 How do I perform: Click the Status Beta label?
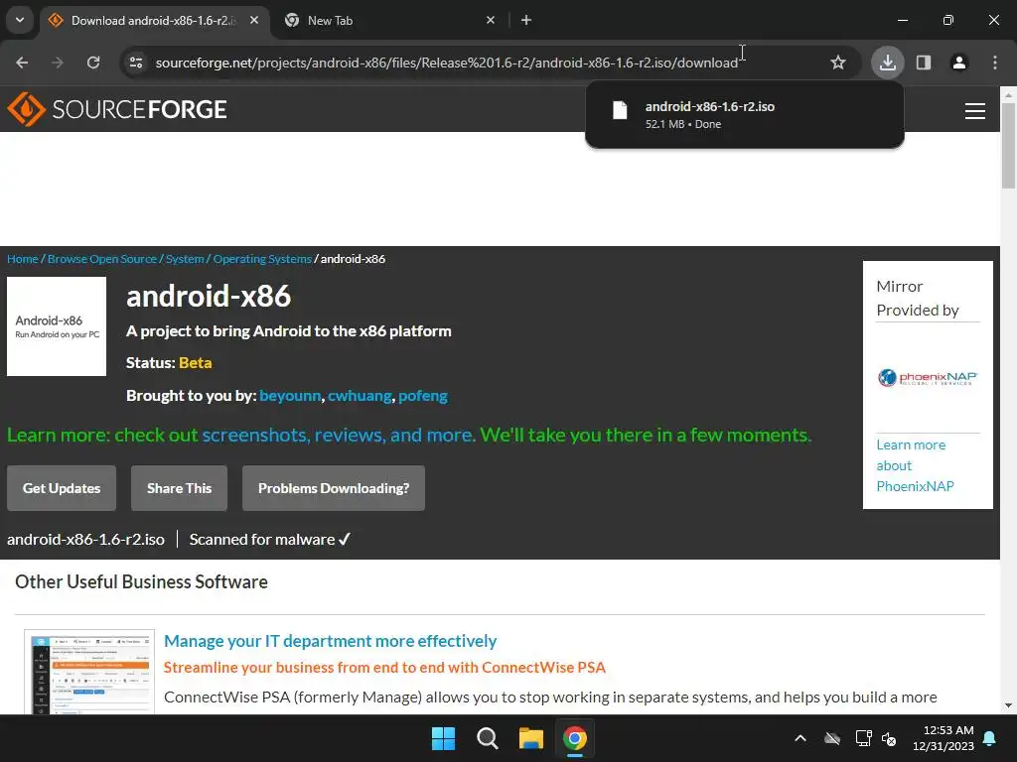169,362
